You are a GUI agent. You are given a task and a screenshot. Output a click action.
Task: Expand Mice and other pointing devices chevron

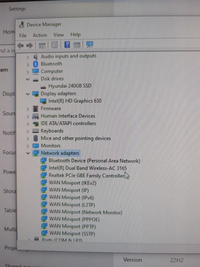[28, 139]
